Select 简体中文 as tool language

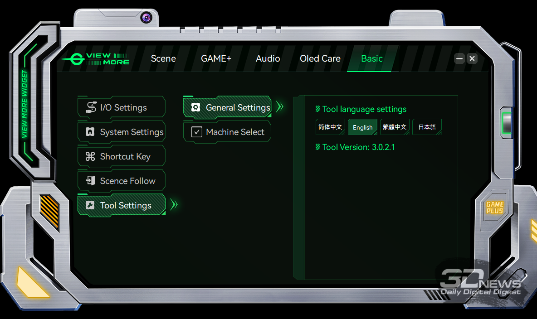click(x=330, y=127)
